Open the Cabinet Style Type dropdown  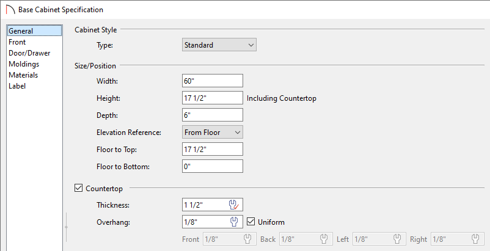[x=219, y=45]
